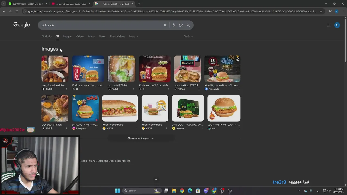The height and width of the screenshot is (195, 347).
Task: Click the Facebook source label
Action: pos(213,89)
